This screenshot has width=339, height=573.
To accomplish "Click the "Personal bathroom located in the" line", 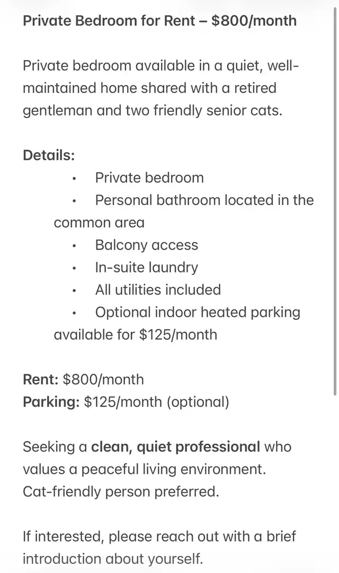I will click(x=204, y=200).
